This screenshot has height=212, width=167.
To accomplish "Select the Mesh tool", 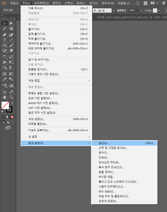I will [4, 74].
